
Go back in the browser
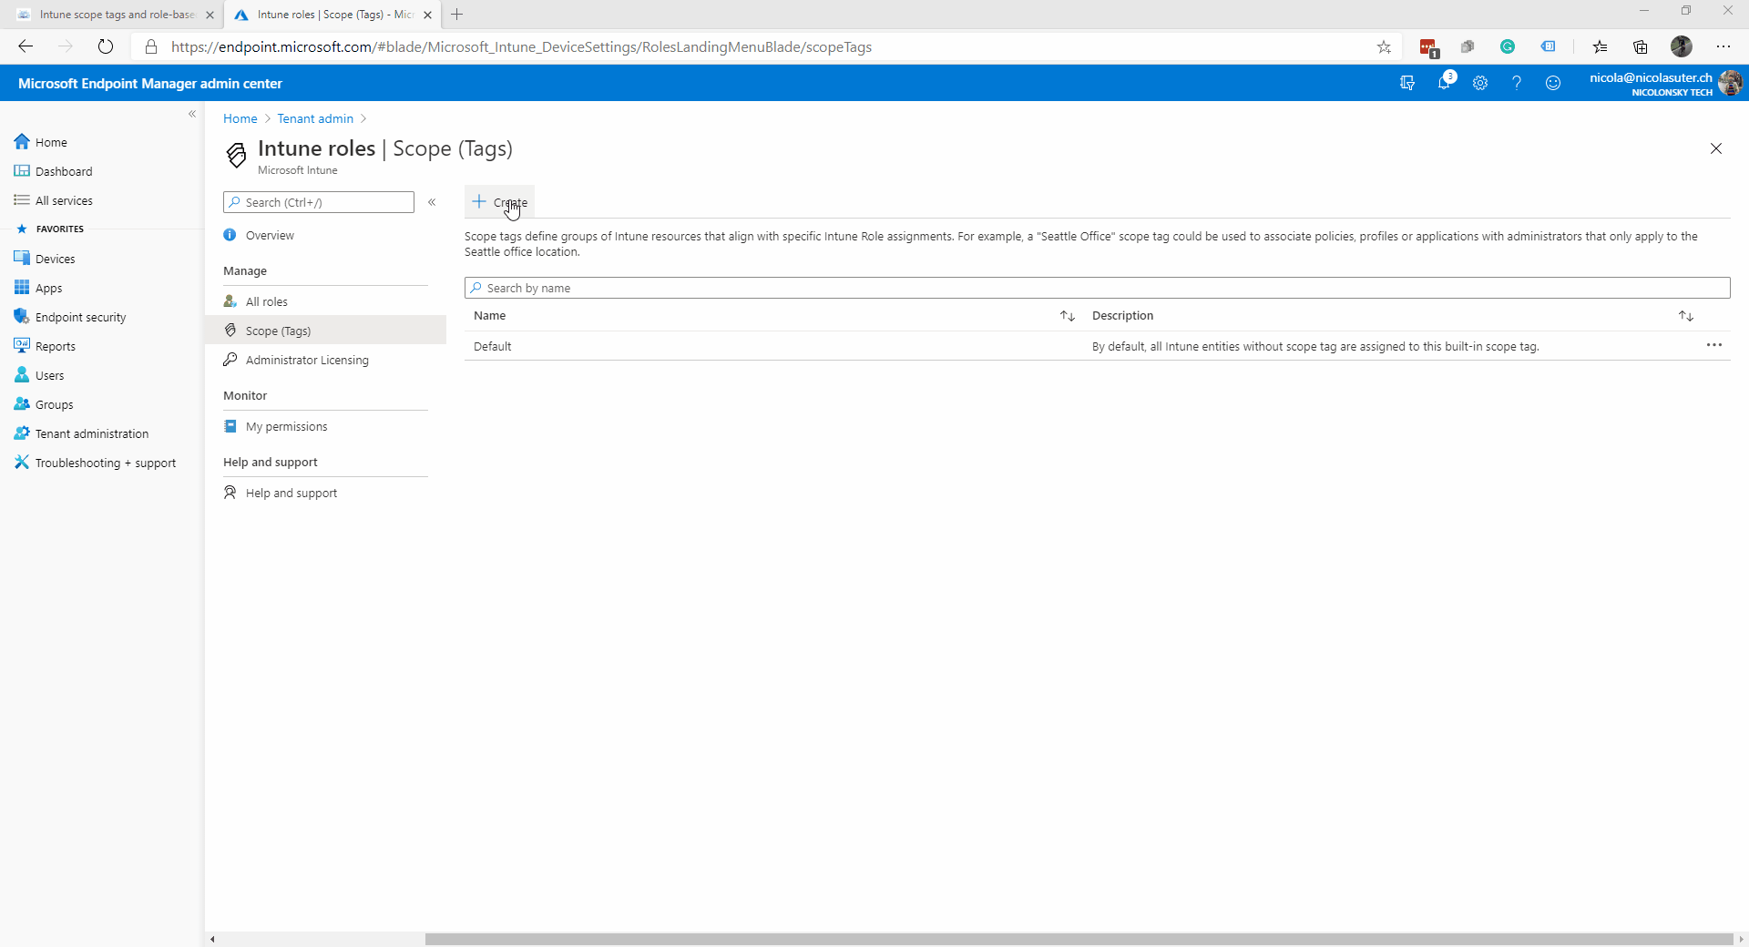(26, 46)
